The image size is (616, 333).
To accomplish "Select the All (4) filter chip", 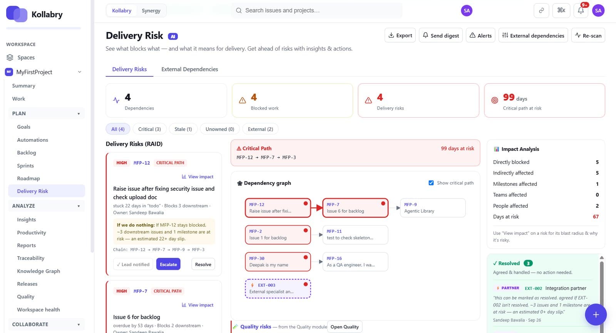I will point(118,129).
